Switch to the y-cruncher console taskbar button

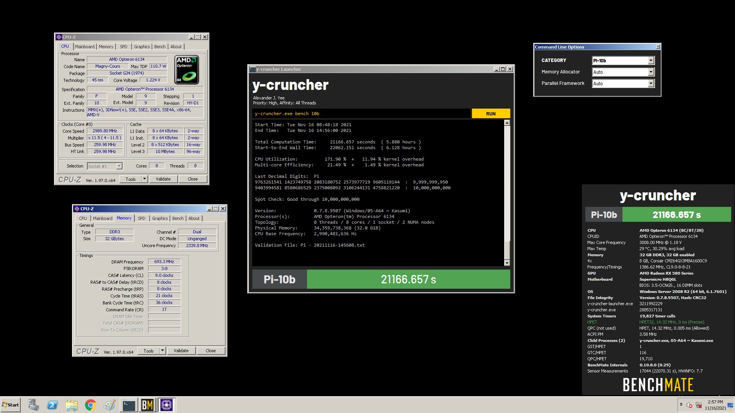pyautogui.click(x=129, y=405)
